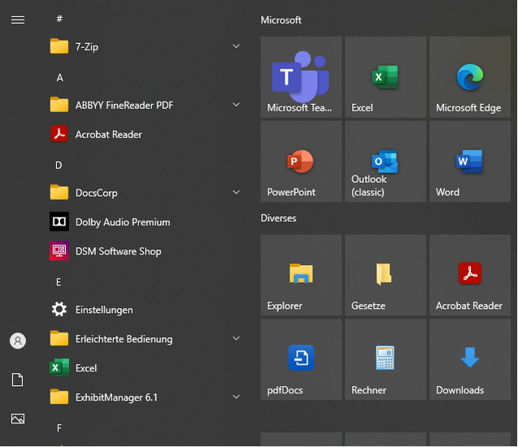Screen dimensions: 518x447
Task: Click the Erleichterte Bedienung folder icon
Action: click(59, 338)
